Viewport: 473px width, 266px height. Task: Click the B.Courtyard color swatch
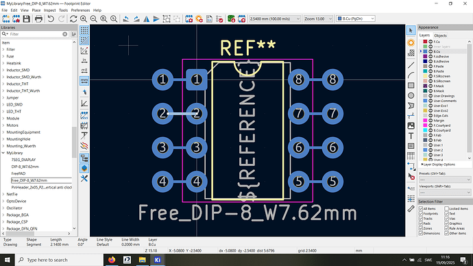425,130
